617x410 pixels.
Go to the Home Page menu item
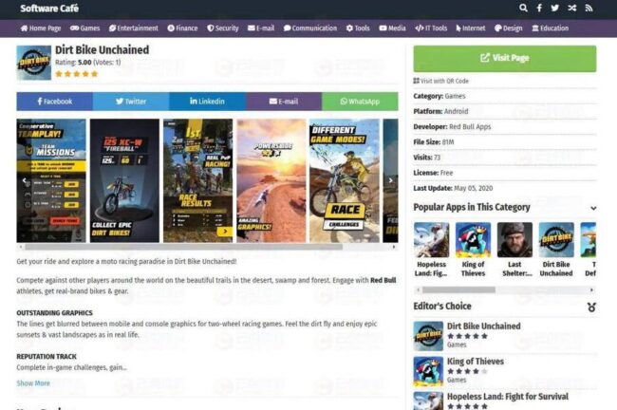[41, 28]
